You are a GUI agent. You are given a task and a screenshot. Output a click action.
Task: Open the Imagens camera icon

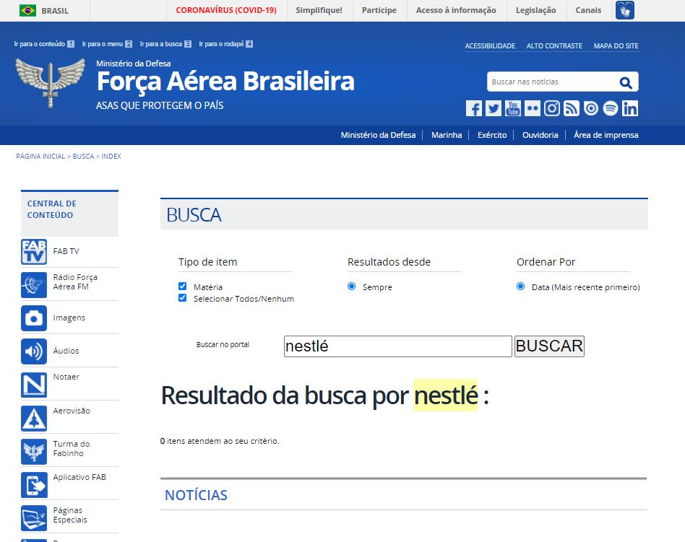34,318
